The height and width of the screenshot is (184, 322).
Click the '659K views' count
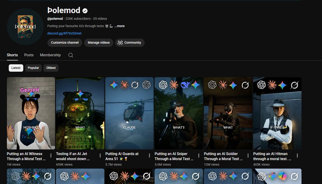(64, 164)
